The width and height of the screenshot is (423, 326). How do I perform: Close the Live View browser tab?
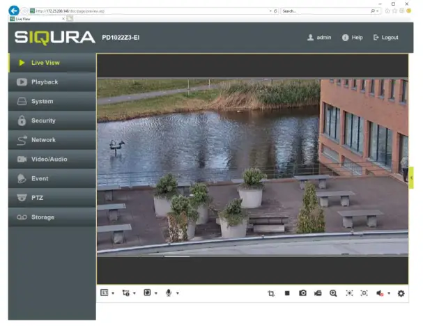(63, 19)
